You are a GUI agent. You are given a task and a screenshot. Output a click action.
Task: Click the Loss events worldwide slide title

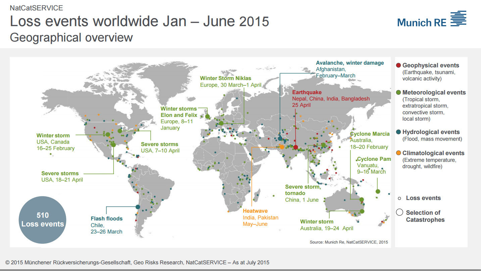pyautogui.click(x=139, y=21)
